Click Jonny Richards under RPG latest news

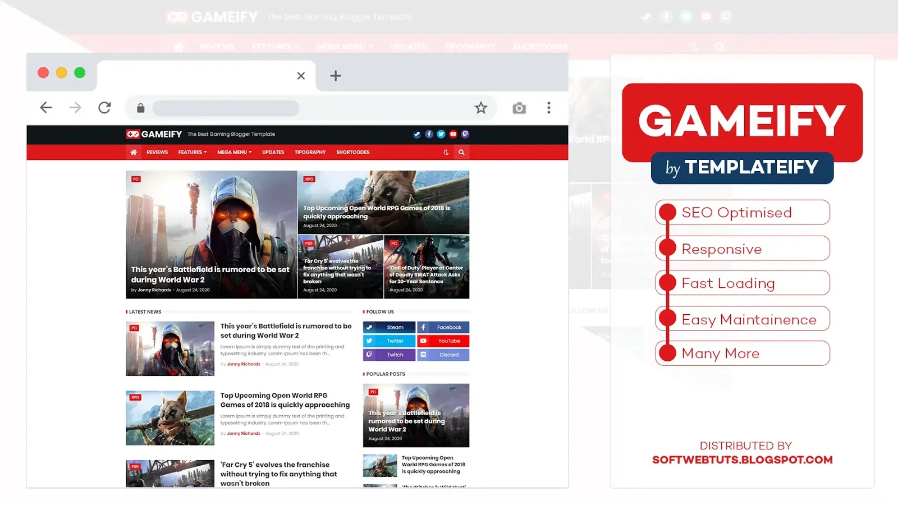(244, 434)
